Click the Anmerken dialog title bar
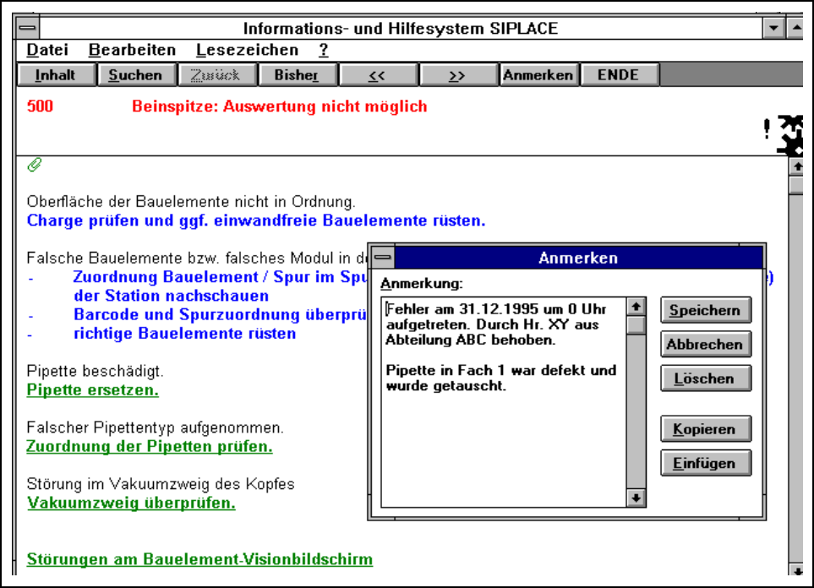The height and width of the screenshot is (588, 814). tap(578, 258)
